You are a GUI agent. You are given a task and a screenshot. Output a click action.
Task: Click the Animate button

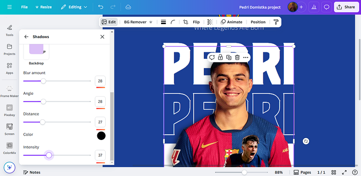click(x=232, y=22)
